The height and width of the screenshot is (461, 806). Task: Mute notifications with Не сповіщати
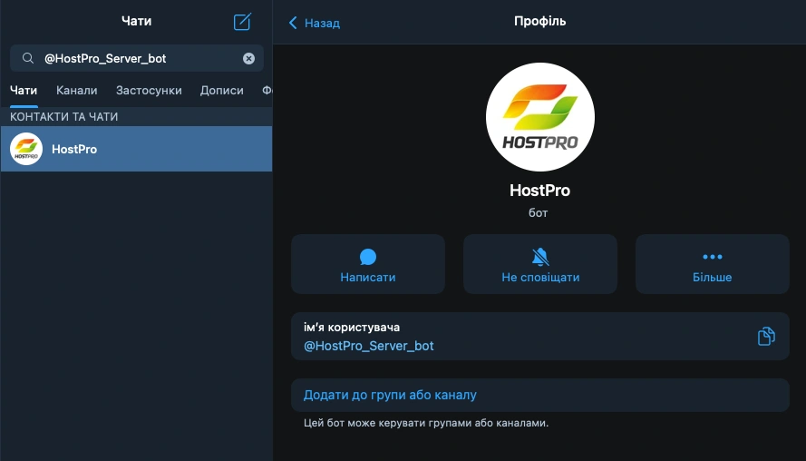click(x=540, y=264)
